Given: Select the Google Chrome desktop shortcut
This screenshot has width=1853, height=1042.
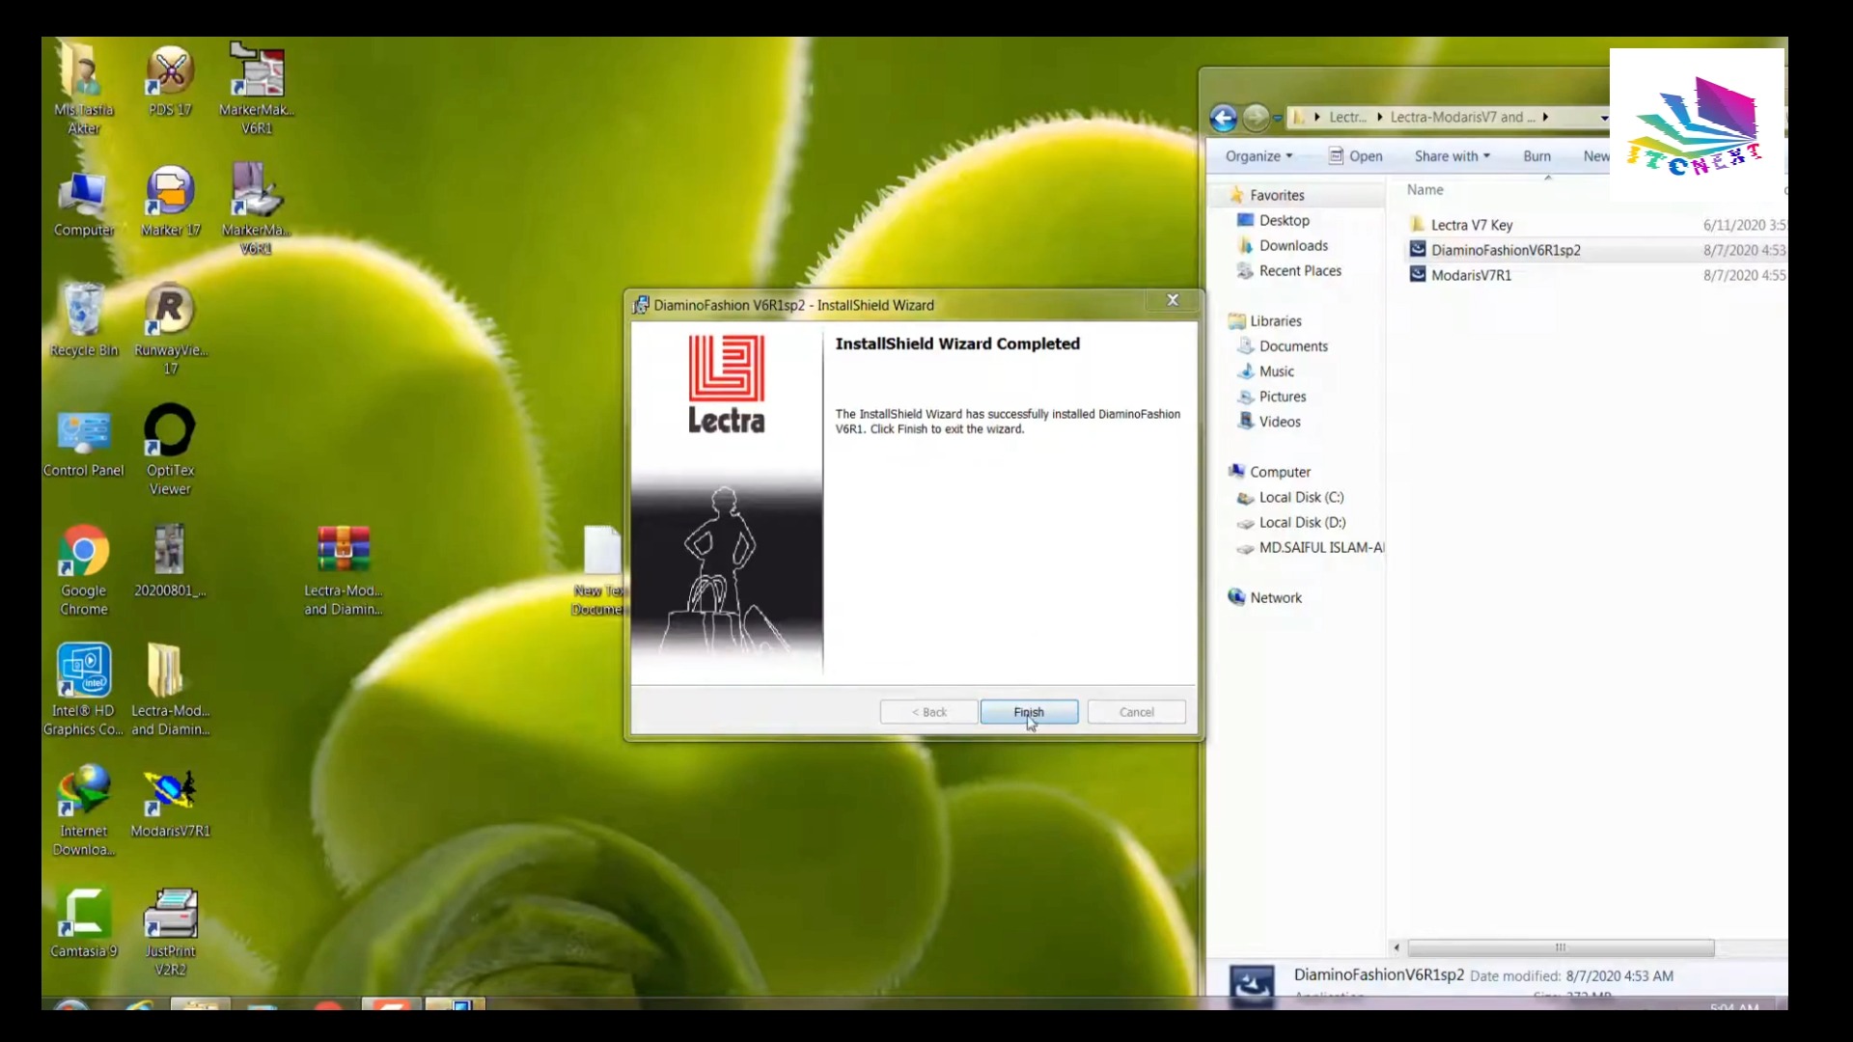Looking at the screenshot, I should click(84, 570).
